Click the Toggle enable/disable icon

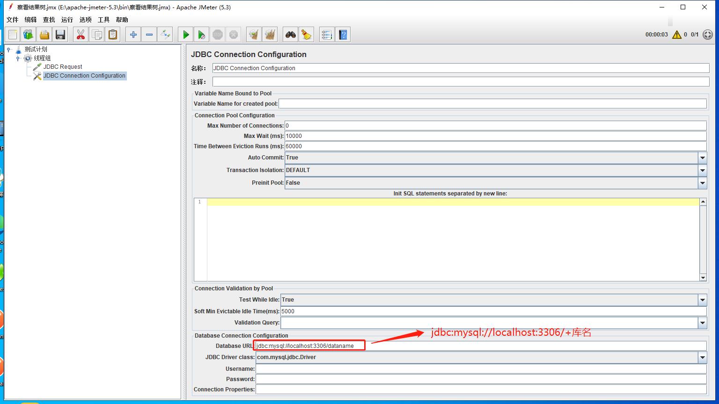pos(165,35)
